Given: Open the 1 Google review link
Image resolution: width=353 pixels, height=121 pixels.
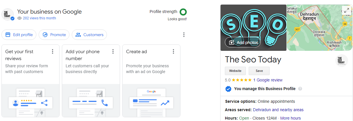Looking at the screenshot, I should [268, 80].
